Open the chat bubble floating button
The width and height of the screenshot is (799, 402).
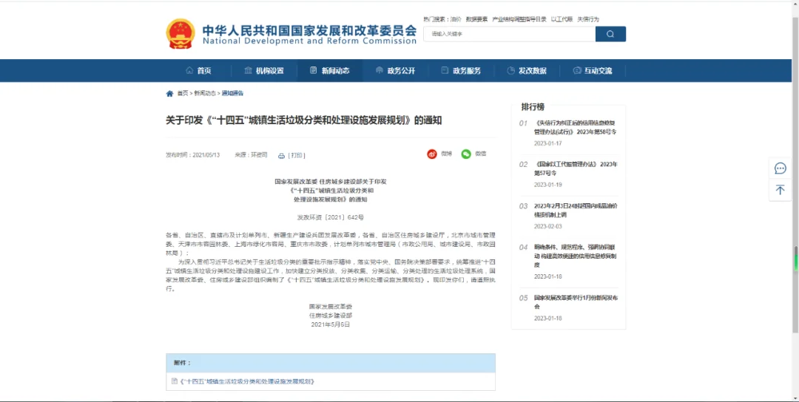pos(781,168)
